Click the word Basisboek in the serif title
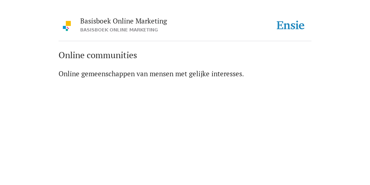The image size is (370, 185). (95, 21)
